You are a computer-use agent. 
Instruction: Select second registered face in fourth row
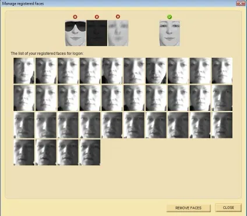point(46,152)
